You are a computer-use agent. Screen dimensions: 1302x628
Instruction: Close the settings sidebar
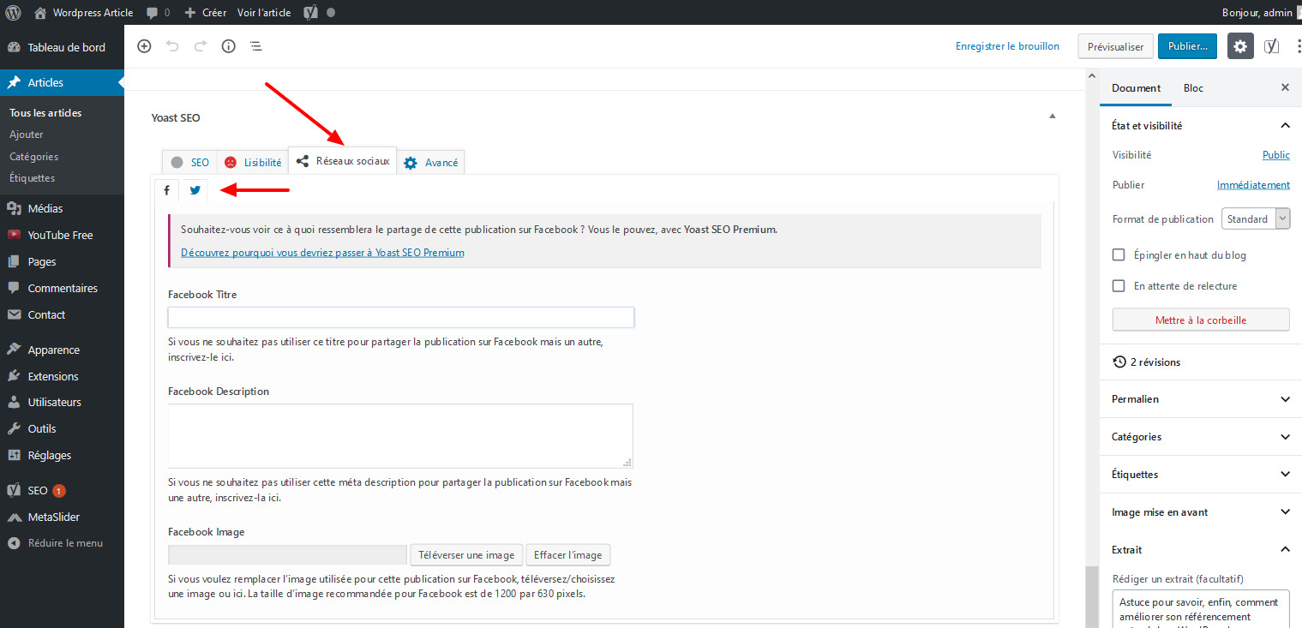[1285, 87]
